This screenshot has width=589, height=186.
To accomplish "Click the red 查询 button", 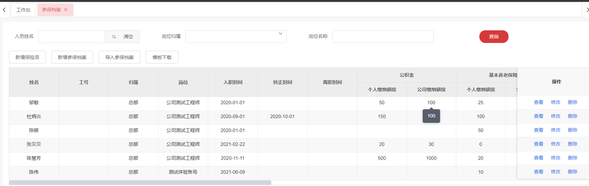I will pyautogui.click(x=494, y=37).
